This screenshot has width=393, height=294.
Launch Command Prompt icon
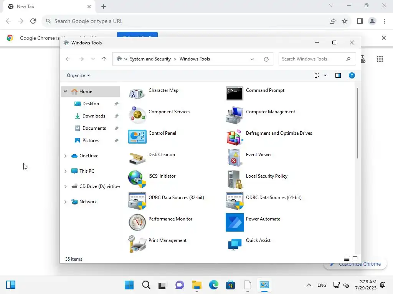(x=234, y=93)
